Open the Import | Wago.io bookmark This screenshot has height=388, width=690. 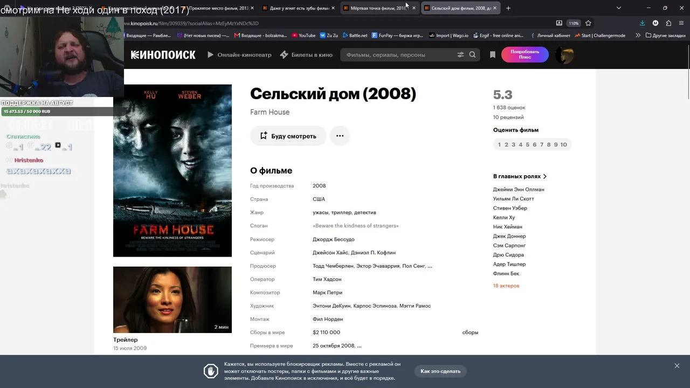pyautogui.click(x=448, y=36)
